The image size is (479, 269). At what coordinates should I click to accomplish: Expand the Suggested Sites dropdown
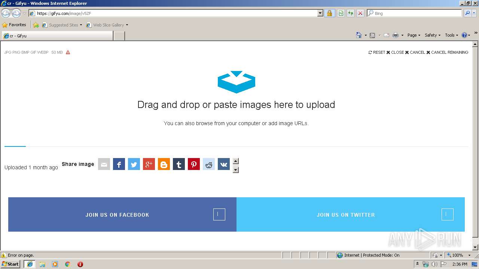(x=81, y=25)
